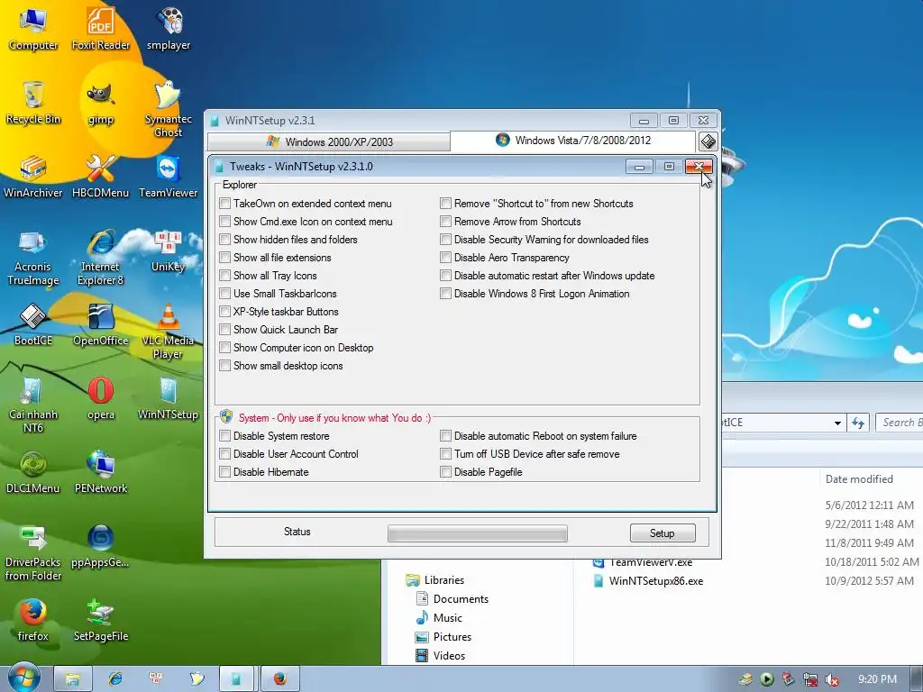
Task: Select the BootICE desktop icon
Action: (x=33, y=324)
